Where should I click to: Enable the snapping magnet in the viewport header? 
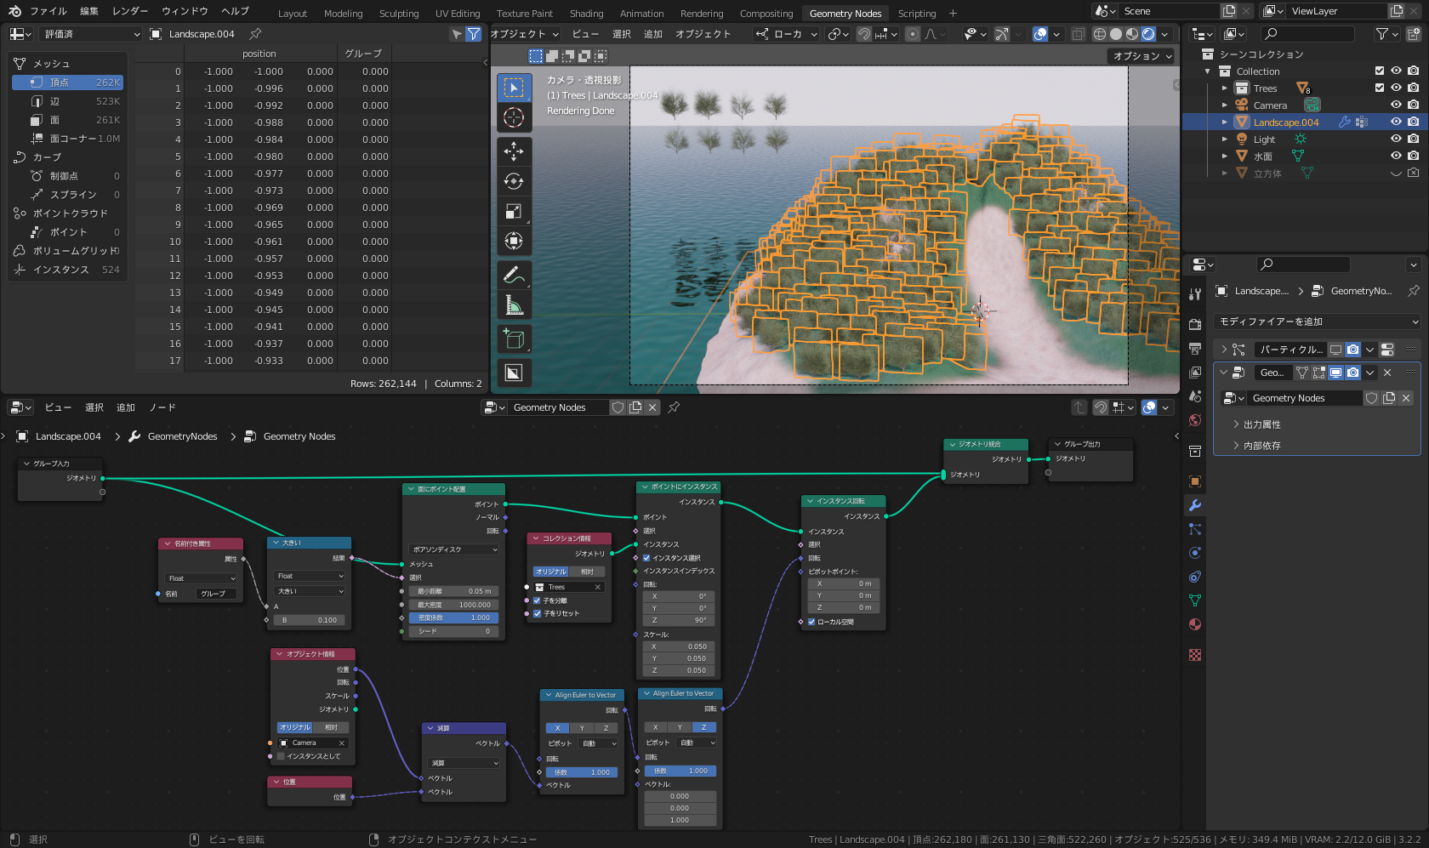865,34
